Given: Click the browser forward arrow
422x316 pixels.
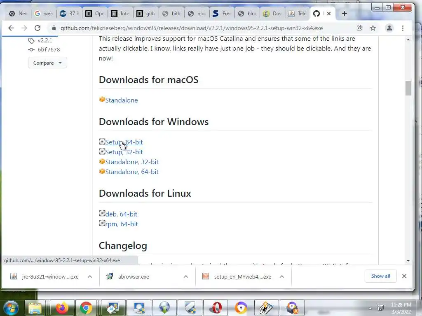Looking at the screenshot, I should pyautogui.click(x=24, y=28).
